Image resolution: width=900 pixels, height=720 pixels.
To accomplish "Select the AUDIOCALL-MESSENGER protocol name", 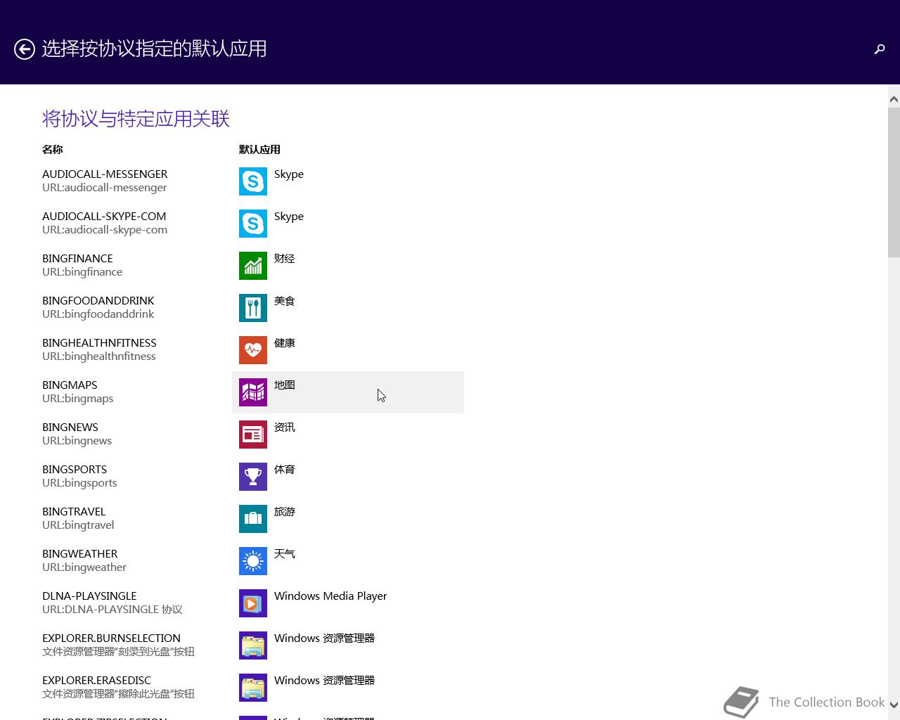I will (105, 174).
